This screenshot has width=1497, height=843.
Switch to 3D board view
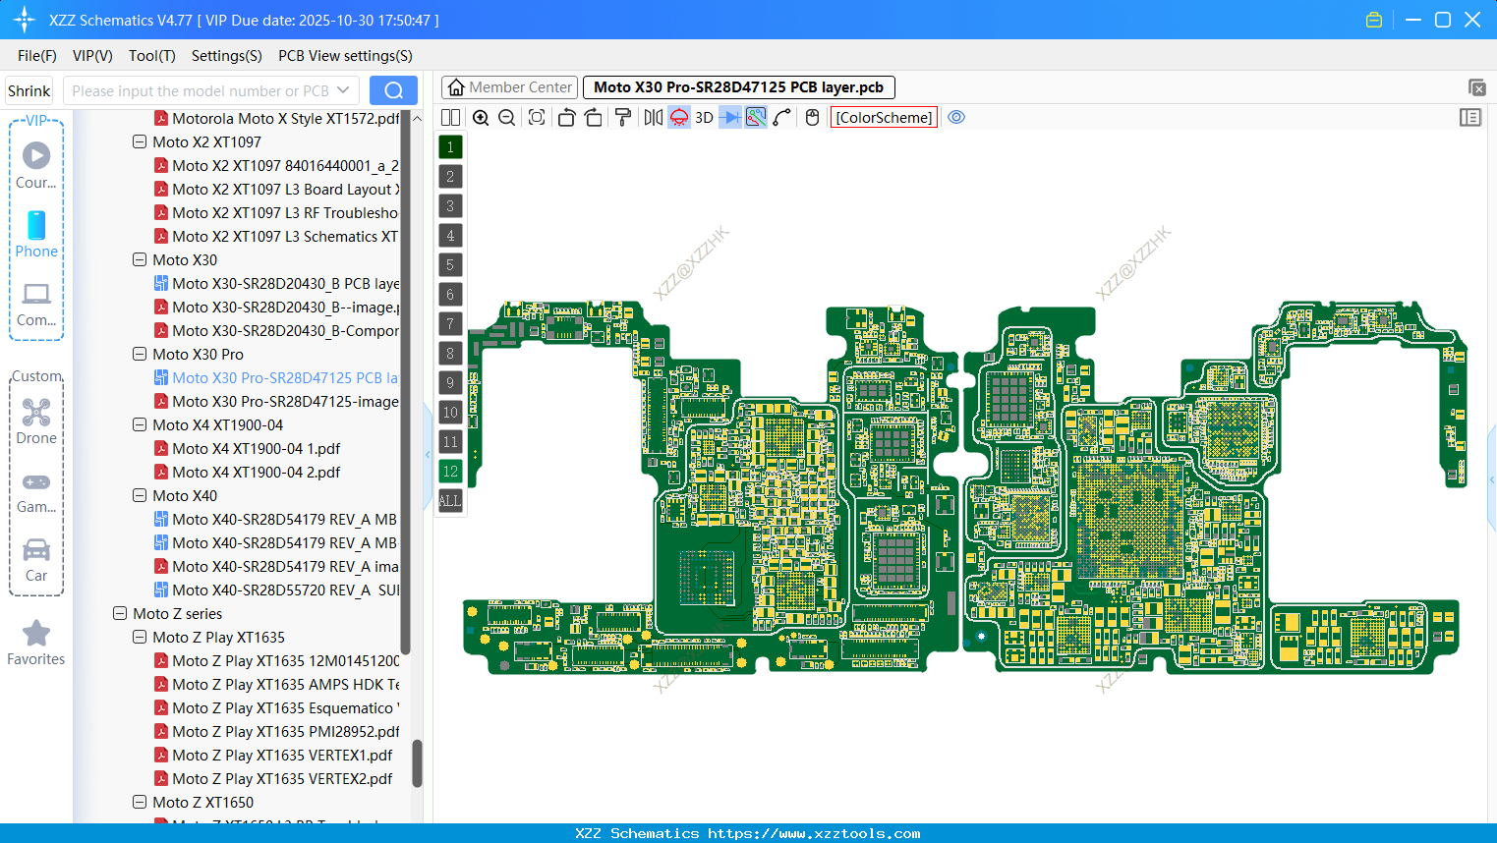click(703, 117)
